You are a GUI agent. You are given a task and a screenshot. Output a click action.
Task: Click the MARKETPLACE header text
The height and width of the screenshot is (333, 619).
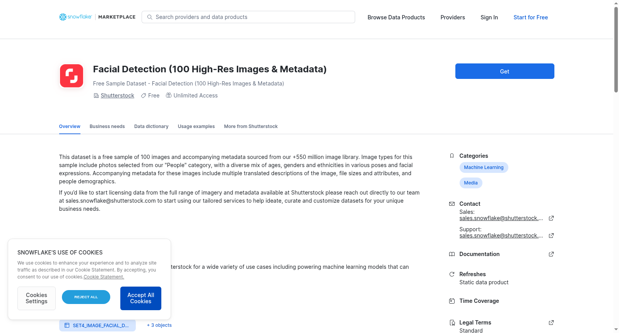pos(117,17)
